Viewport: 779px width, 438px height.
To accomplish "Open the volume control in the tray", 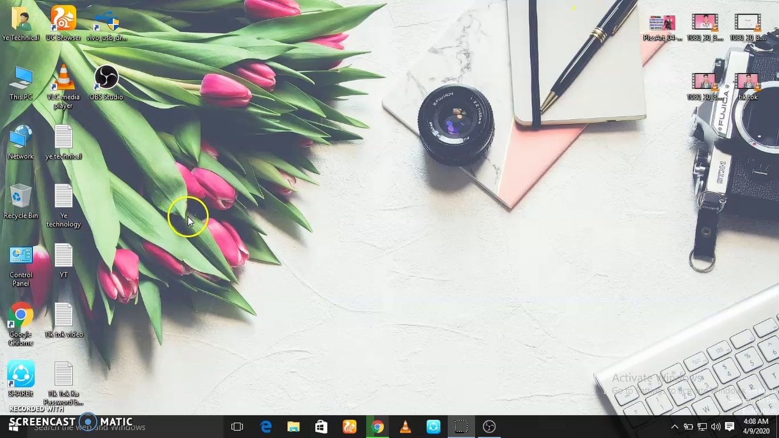I will [x=715, y=427].
